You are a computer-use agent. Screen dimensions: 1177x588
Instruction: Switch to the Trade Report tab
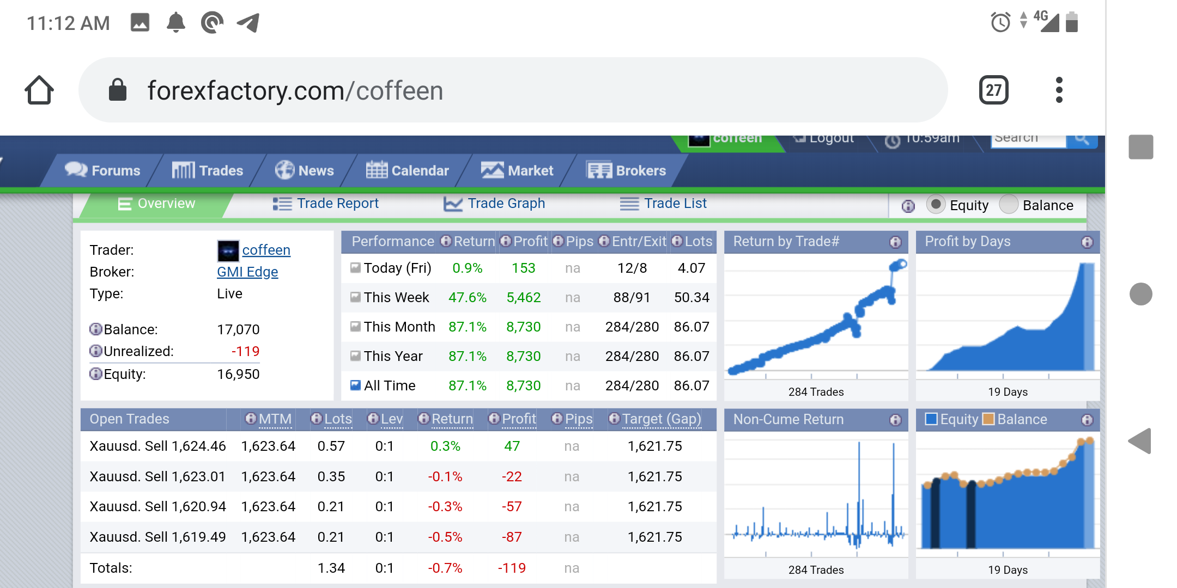click(x=325, y=204)
